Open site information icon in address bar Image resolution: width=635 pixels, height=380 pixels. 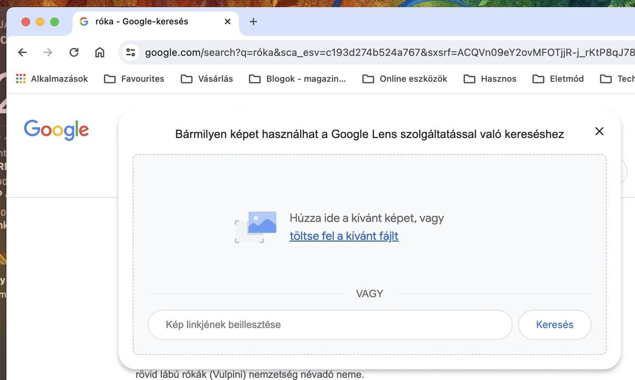(x=131, y=52)
